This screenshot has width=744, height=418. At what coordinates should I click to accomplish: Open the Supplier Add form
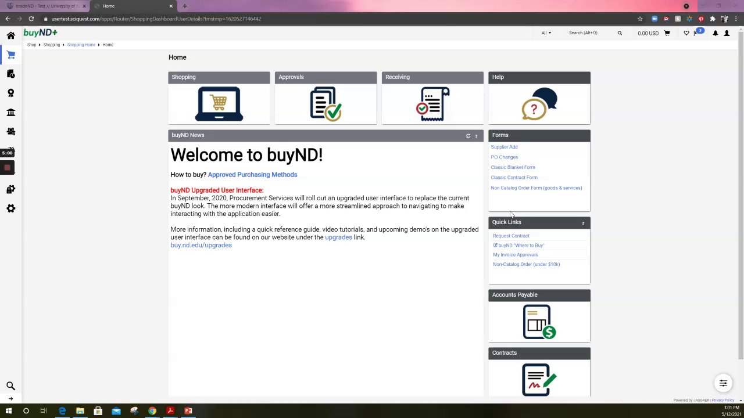[504, 147]
